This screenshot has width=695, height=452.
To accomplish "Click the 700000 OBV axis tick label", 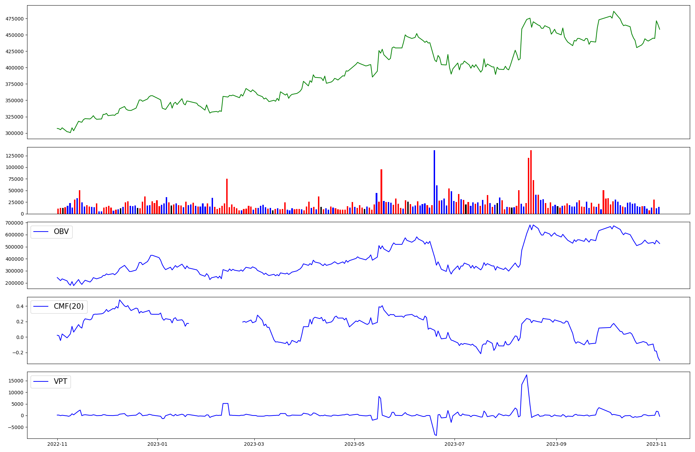I will pos(15,223).
